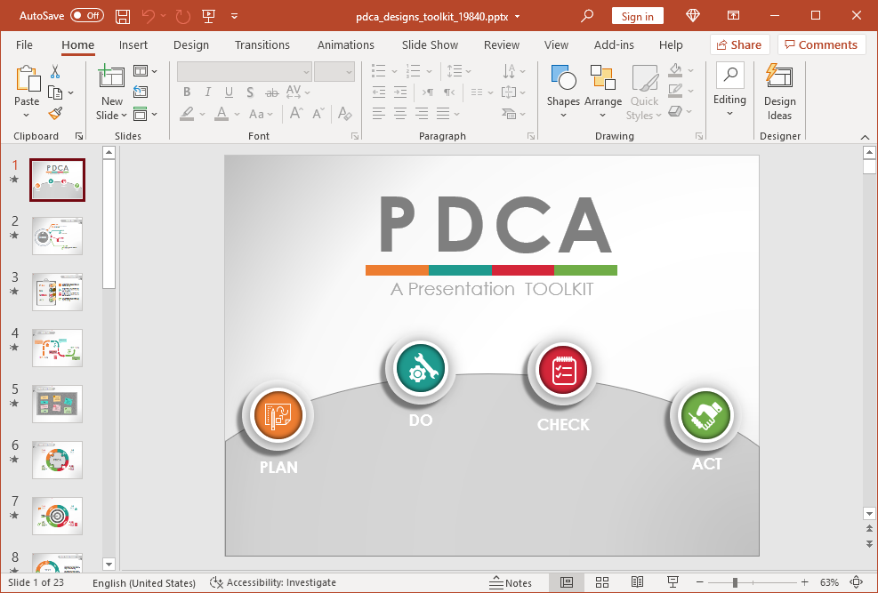
Task: Click the Reset slide icon
Action: tap(141, 92)
